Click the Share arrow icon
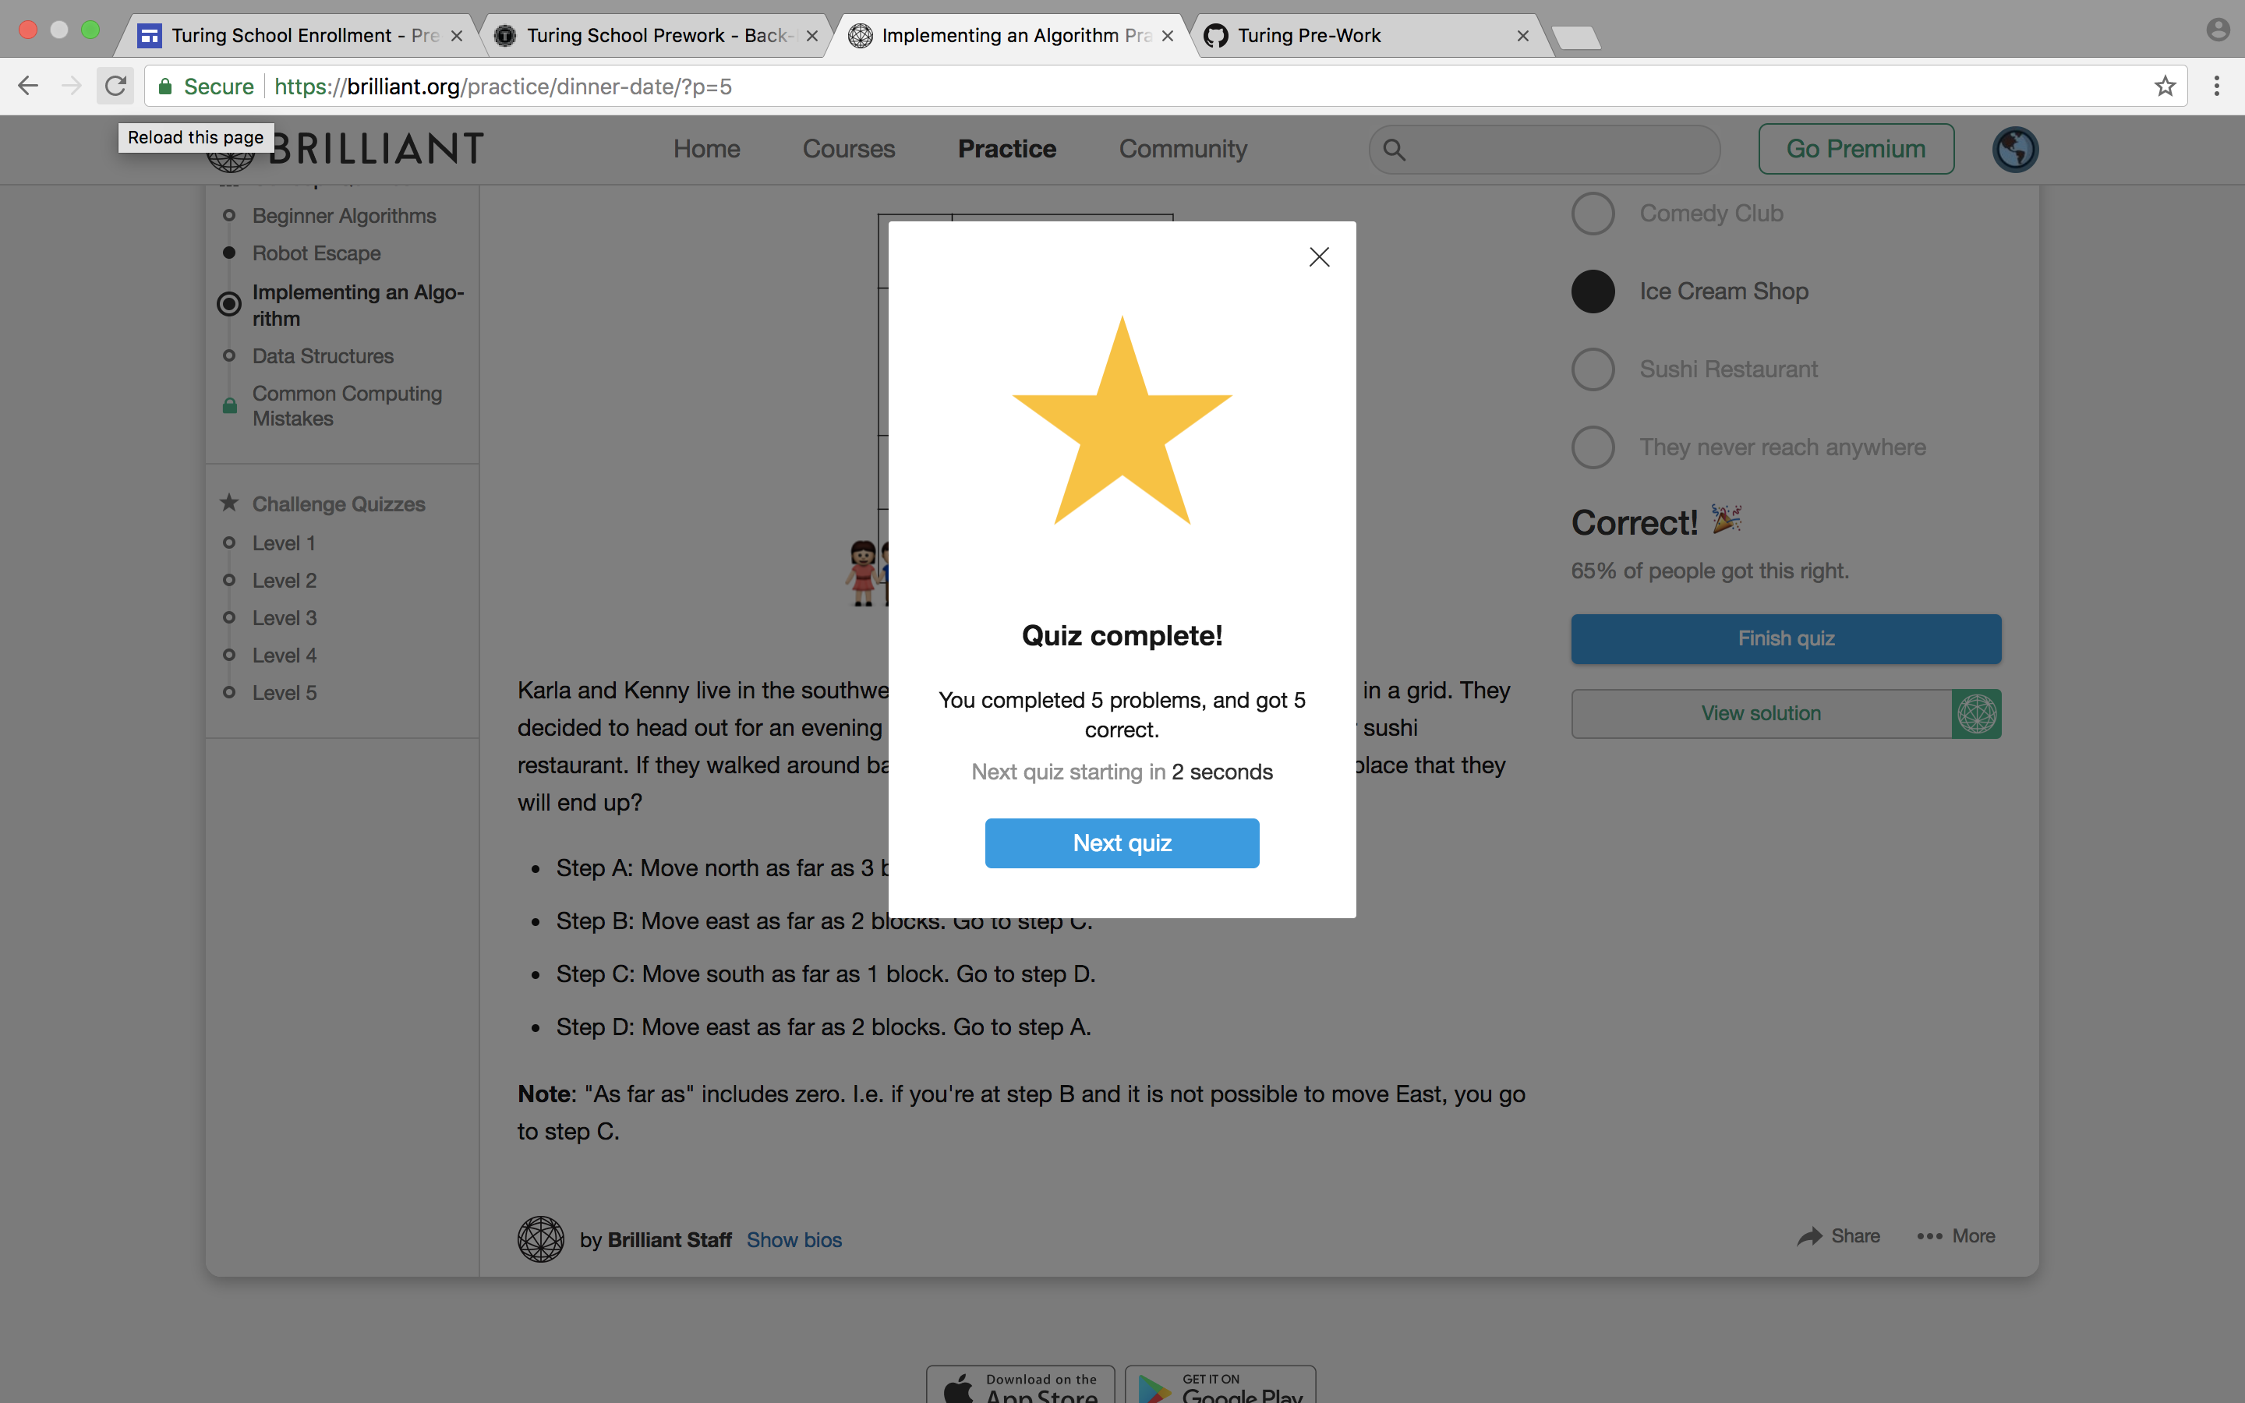Screen dimensions: 2245x1403 click(1809, 1236)
